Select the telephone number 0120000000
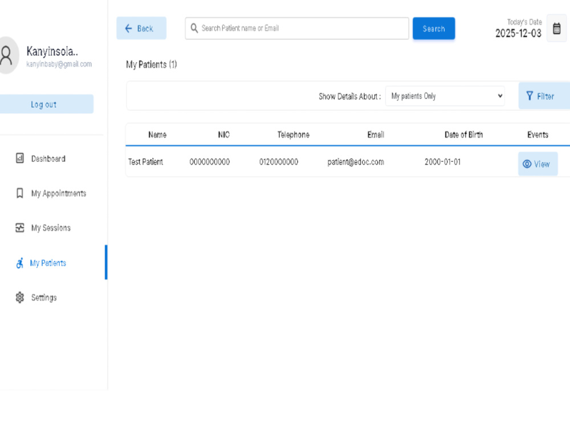570x427 pixels. [x=279, y=162]
